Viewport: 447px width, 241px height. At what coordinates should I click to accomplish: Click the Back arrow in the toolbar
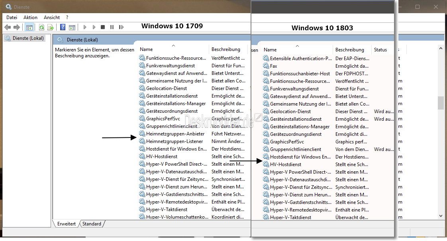[8, 27]
